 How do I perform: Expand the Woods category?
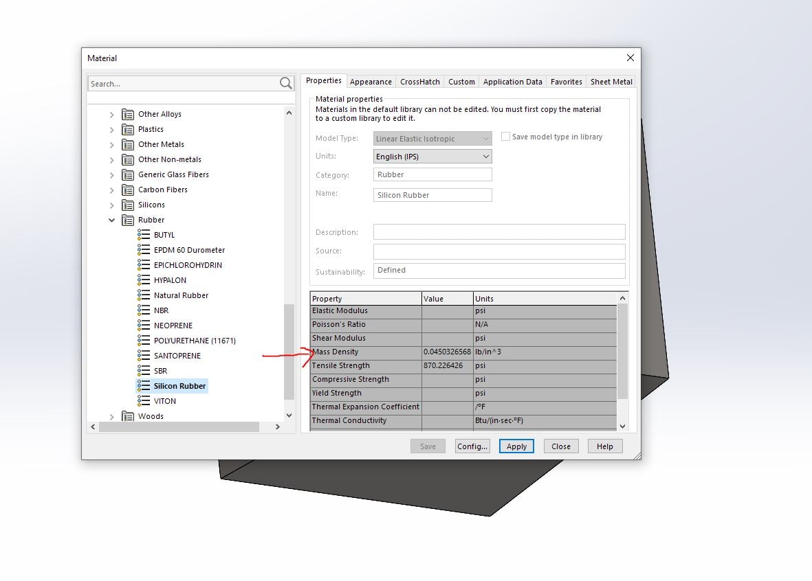point(111,416)
